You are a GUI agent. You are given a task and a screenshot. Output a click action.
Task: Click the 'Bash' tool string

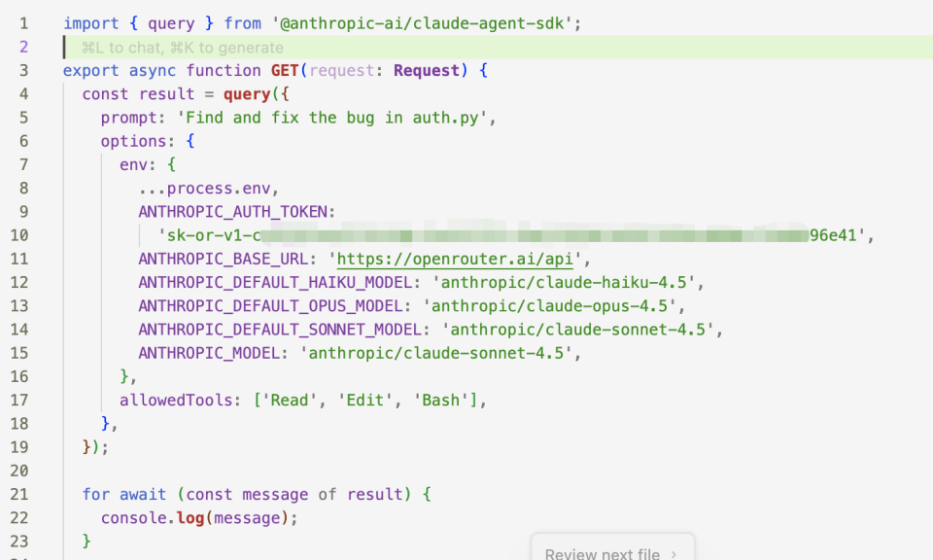(440, 400)
